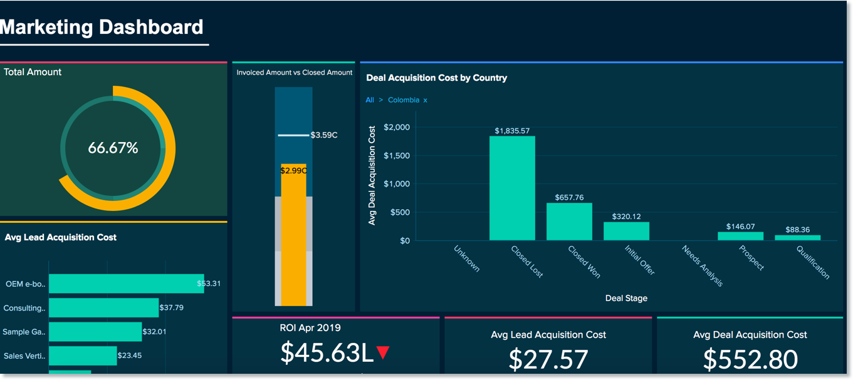Image resolution: width=853 pixels, height=380 pixels.
Task: Click the Deal Stage axis title
Action: tap(626, 299)
